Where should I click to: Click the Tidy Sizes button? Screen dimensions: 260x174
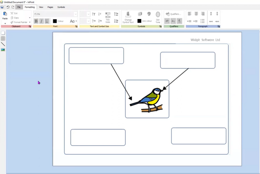click(x=108, y=18)
